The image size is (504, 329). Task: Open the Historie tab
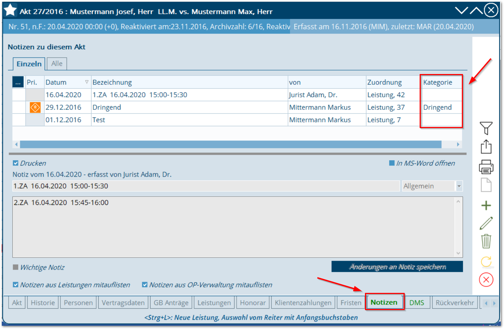(43, 303)
